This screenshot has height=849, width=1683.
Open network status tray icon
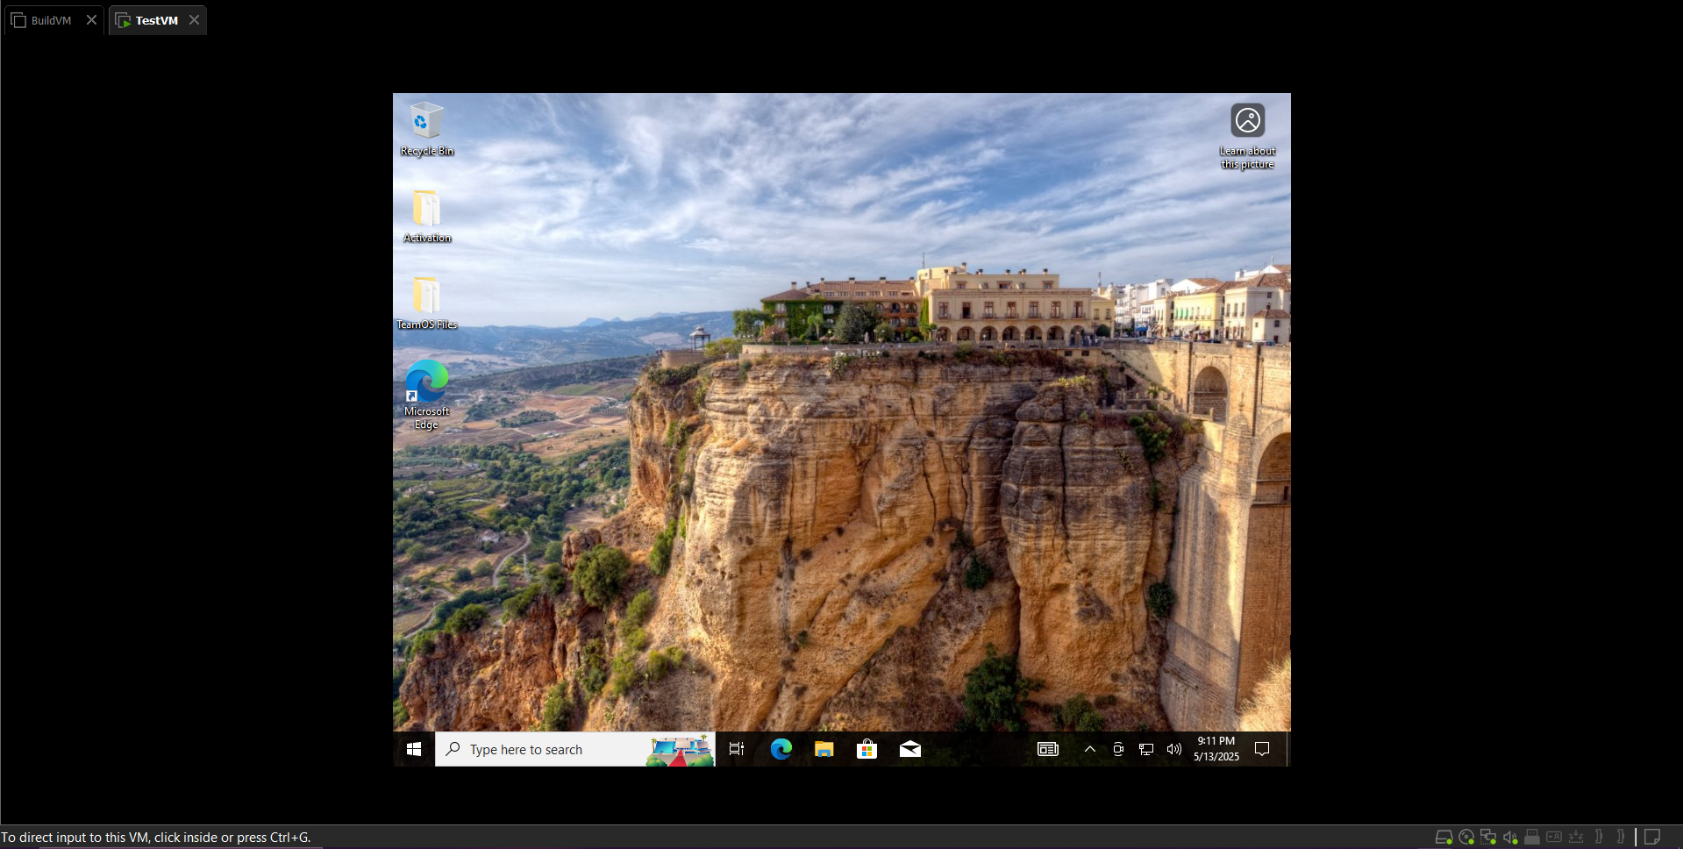1146,749
